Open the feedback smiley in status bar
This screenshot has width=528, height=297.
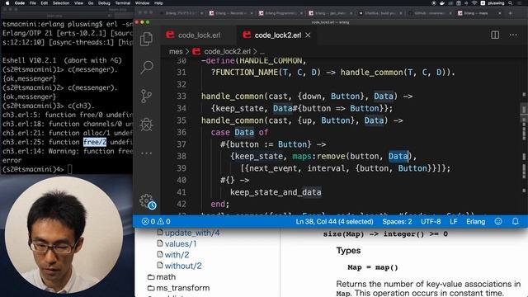coord(498,222)
